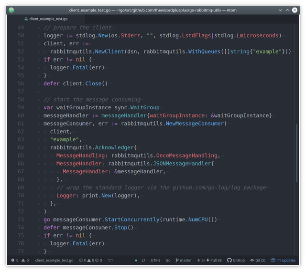Viewport: 306px width, 272px height.
Task: Click the Atom app icon in title bar
Action: point(11,10)
